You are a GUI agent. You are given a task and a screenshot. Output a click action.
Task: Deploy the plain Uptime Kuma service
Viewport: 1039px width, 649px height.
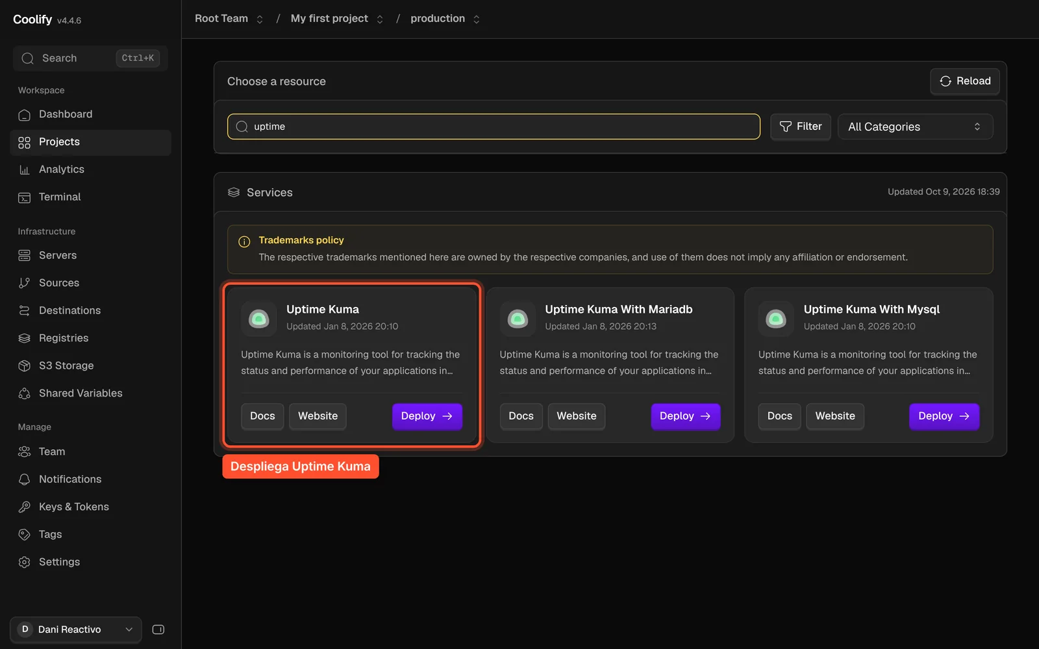(427, 416)
